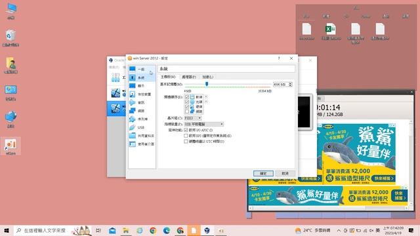Open the Audio settings category
The width and height of the screenshot is (420, 236).
[142, 102]
